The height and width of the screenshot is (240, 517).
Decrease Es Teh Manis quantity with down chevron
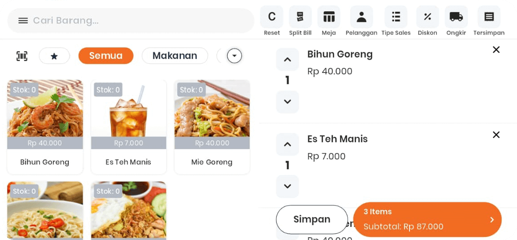coord(288,186)
